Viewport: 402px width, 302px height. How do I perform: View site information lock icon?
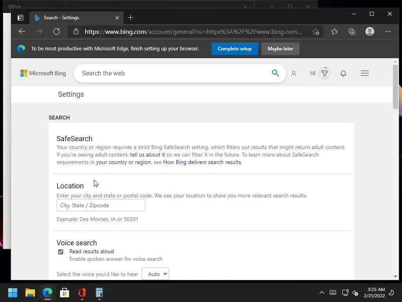point(76,31)
